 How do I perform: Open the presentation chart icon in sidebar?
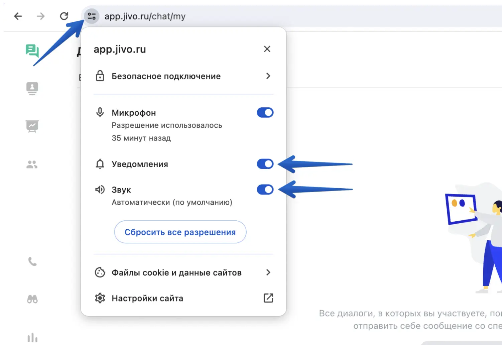pyautogui.click(x=32, y=126)
